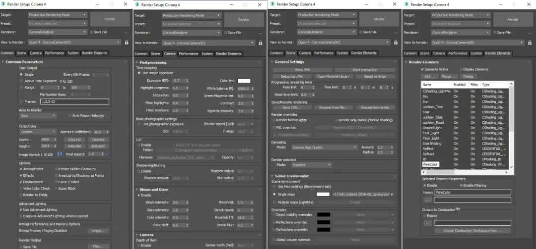Click the Setup LightMix button
The height and width of the screenshot is (249, 536).
292,76
